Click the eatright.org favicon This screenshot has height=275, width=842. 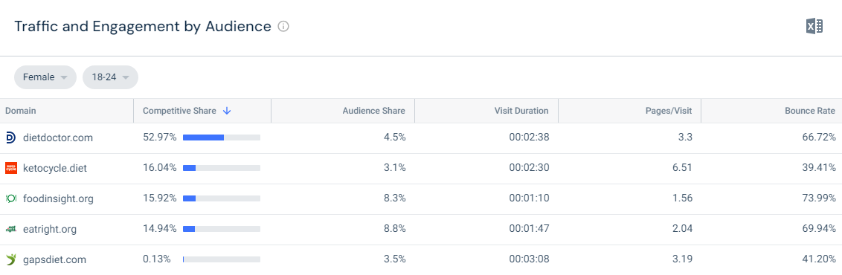(10, 230)
